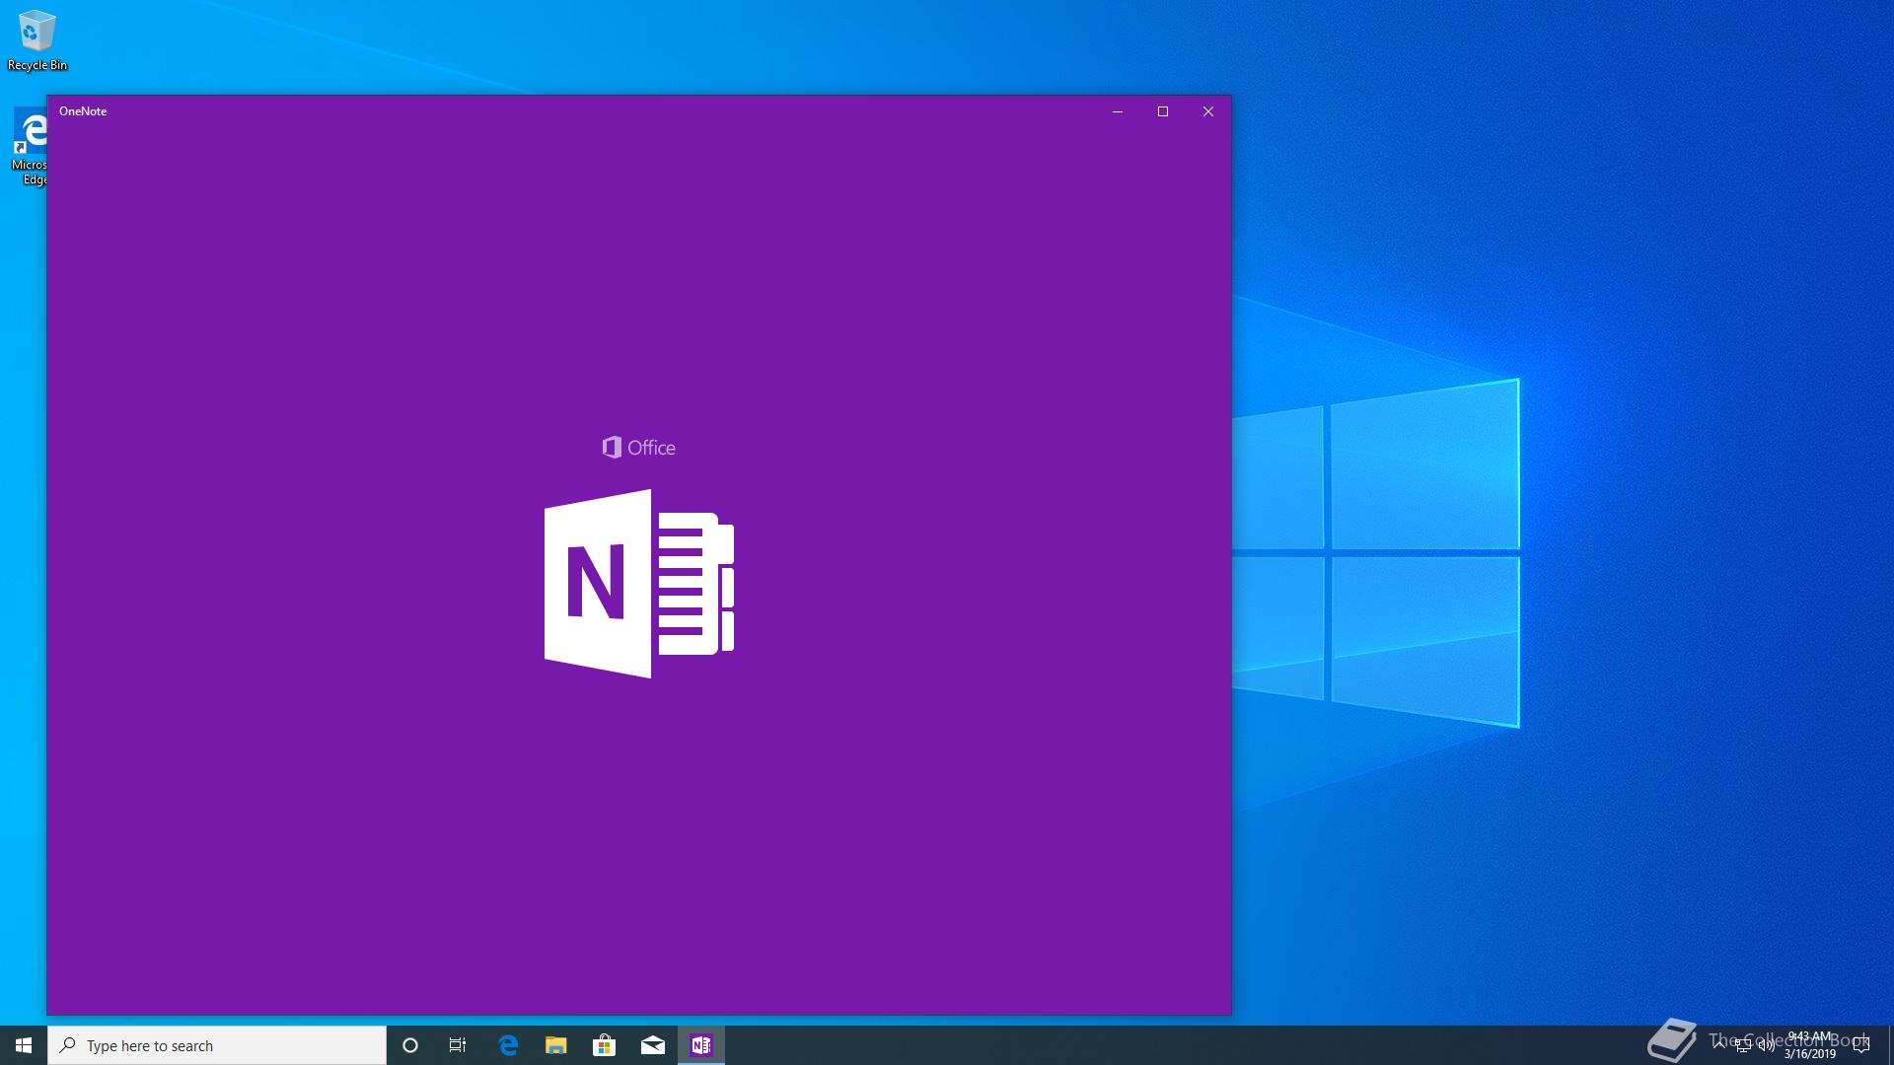The height and width of the screenshot is (1065, 1894).
Task: Minimize the OneNote window
Action: pos(1118,111)
